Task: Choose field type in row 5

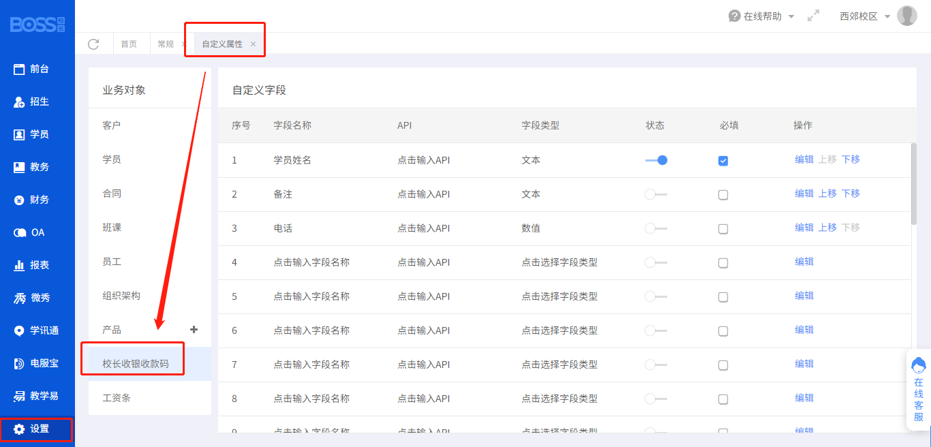Action: pyautogui.click(x=560, y=296)
